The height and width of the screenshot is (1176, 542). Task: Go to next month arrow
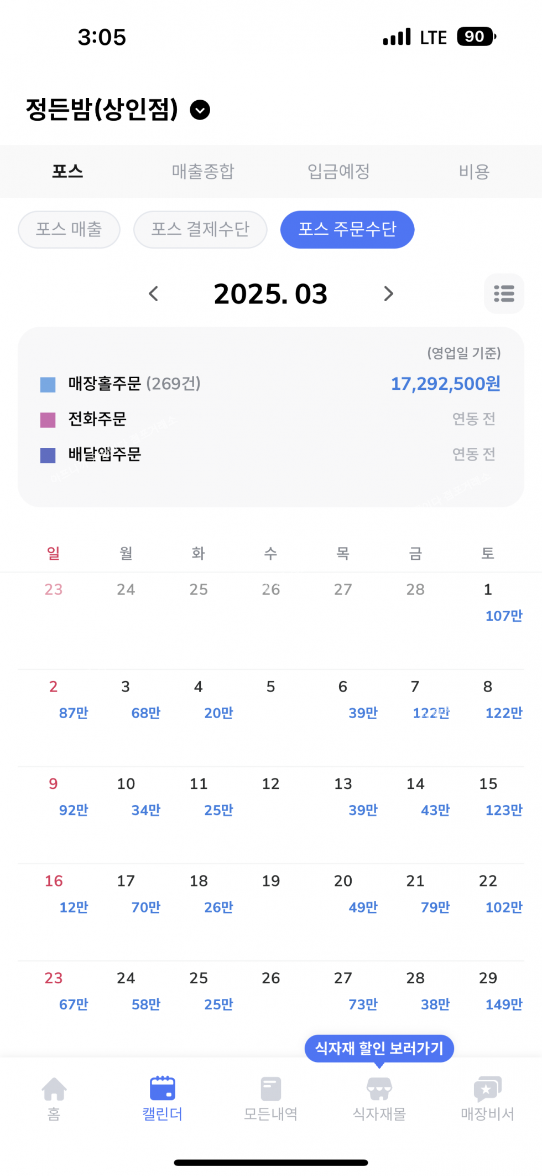click(x=388, y=293)
